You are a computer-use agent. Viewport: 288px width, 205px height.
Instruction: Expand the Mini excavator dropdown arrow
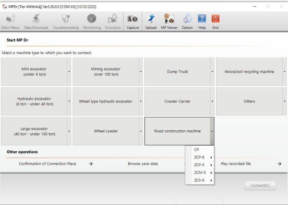pos(69,72)
